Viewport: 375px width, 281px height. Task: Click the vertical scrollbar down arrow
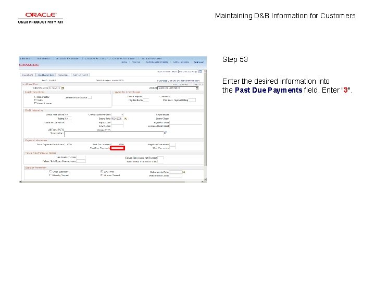[205, 179]
